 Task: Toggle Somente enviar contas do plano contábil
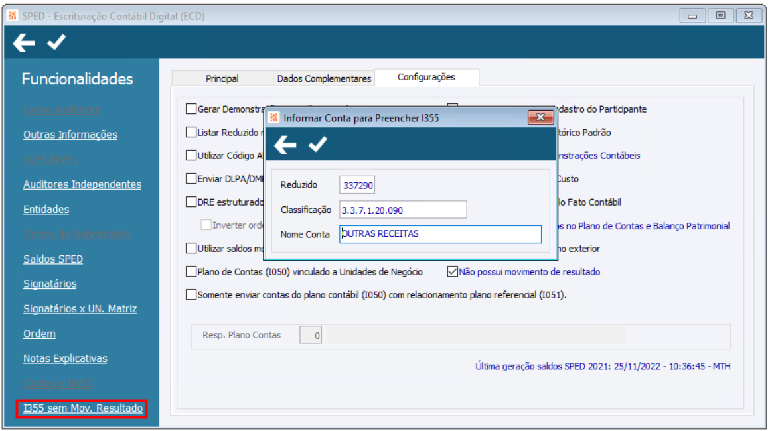(191, 294)
